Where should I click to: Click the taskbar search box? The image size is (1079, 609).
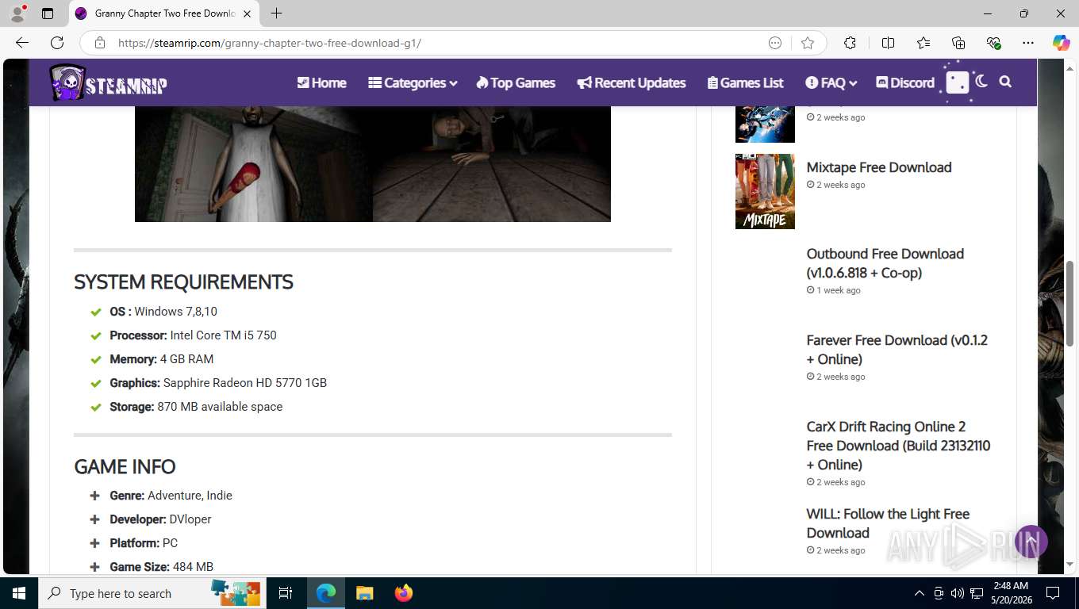(153, 593)
